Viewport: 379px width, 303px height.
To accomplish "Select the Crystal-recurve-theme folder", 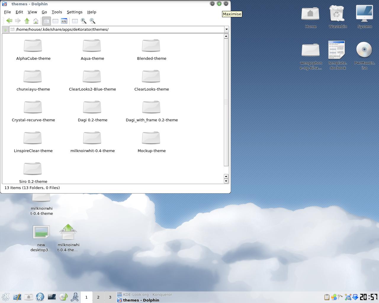I will tap(33, 111).
